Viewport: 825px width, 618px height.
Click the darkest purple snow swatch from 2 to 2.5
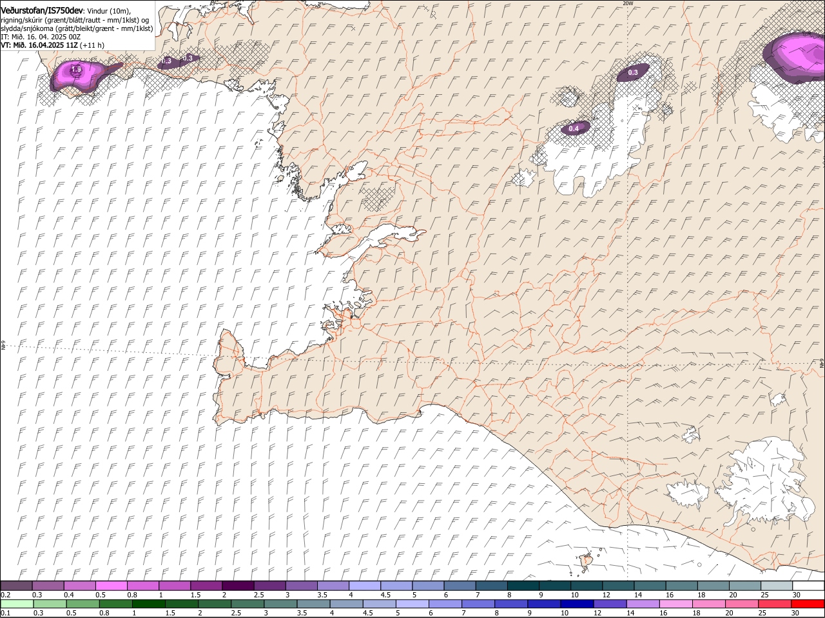[238, 586]
